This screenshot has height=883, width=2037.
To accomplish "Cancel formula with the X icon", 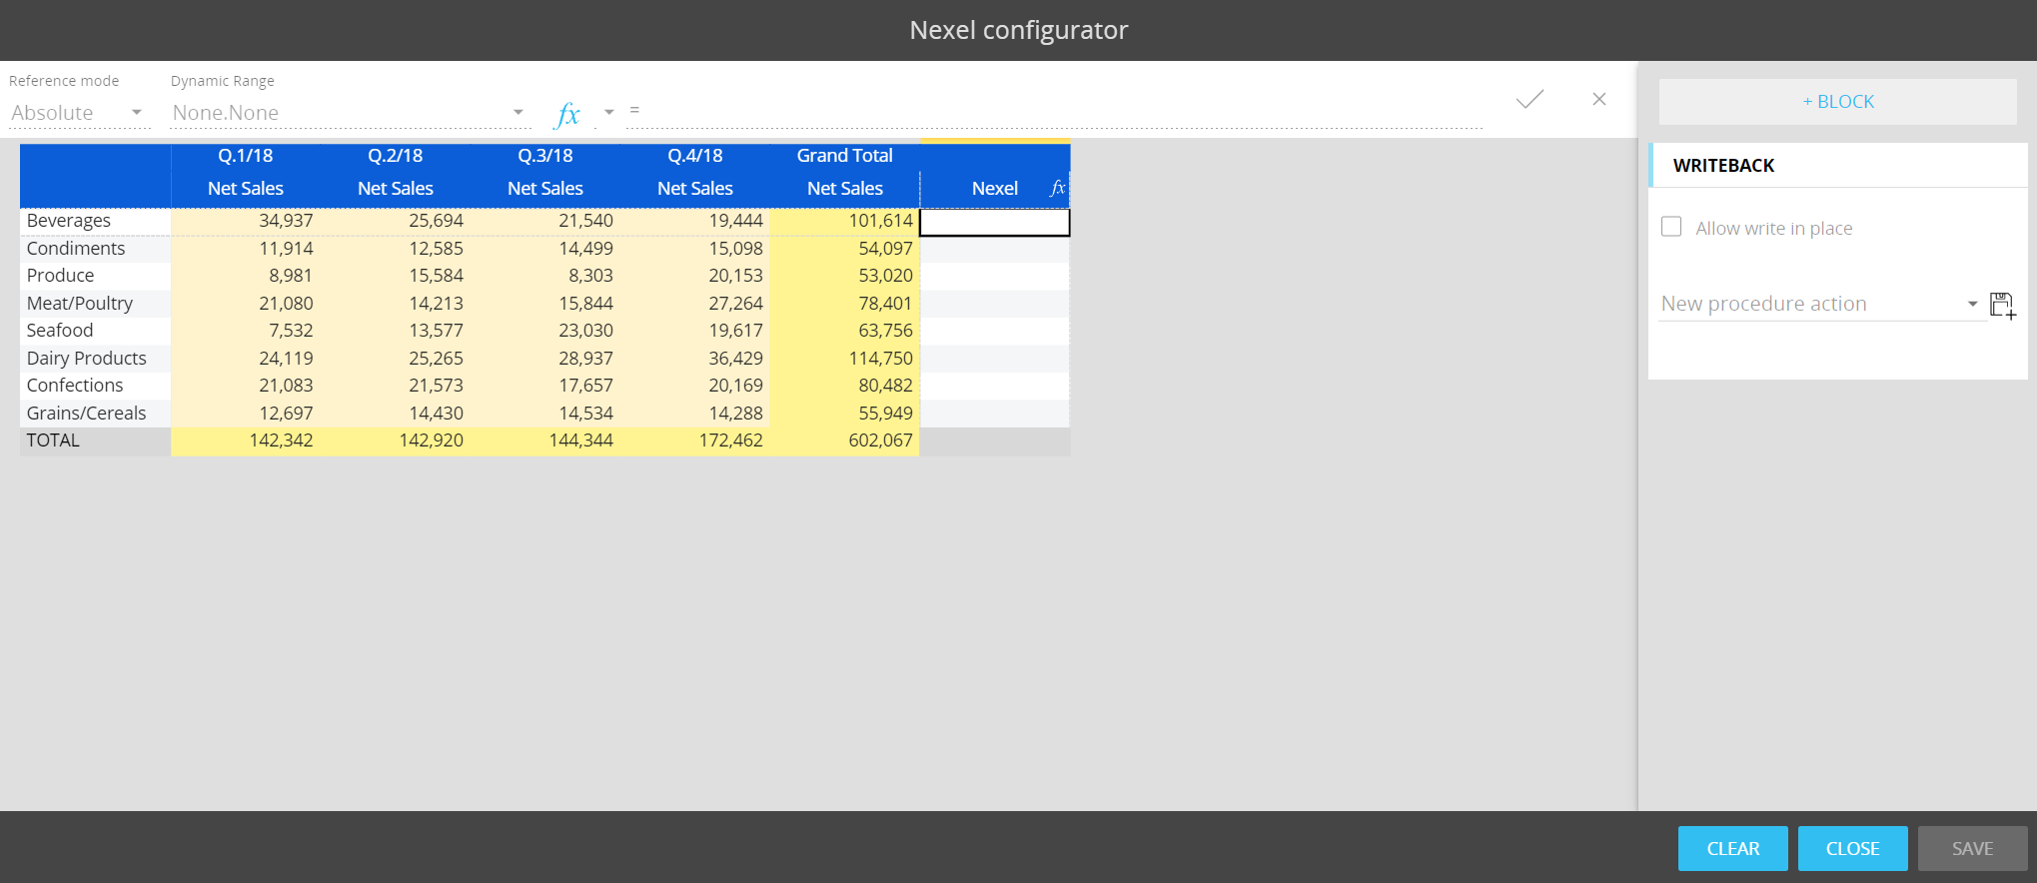I will 1598,99.
